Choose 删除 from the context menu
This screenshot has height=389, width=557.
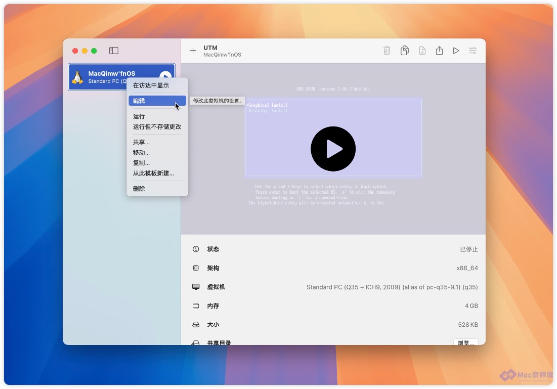coord(157,189)
